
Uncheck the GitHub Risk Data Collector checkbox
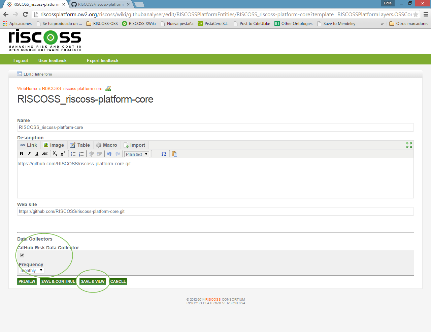tap(22, 255)
